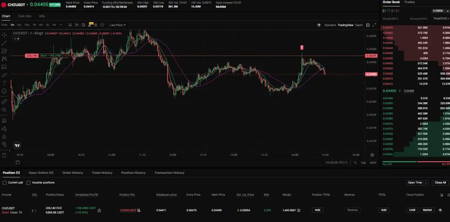
Task: Toggle the magnet snap mode
Action: point(4,120)
